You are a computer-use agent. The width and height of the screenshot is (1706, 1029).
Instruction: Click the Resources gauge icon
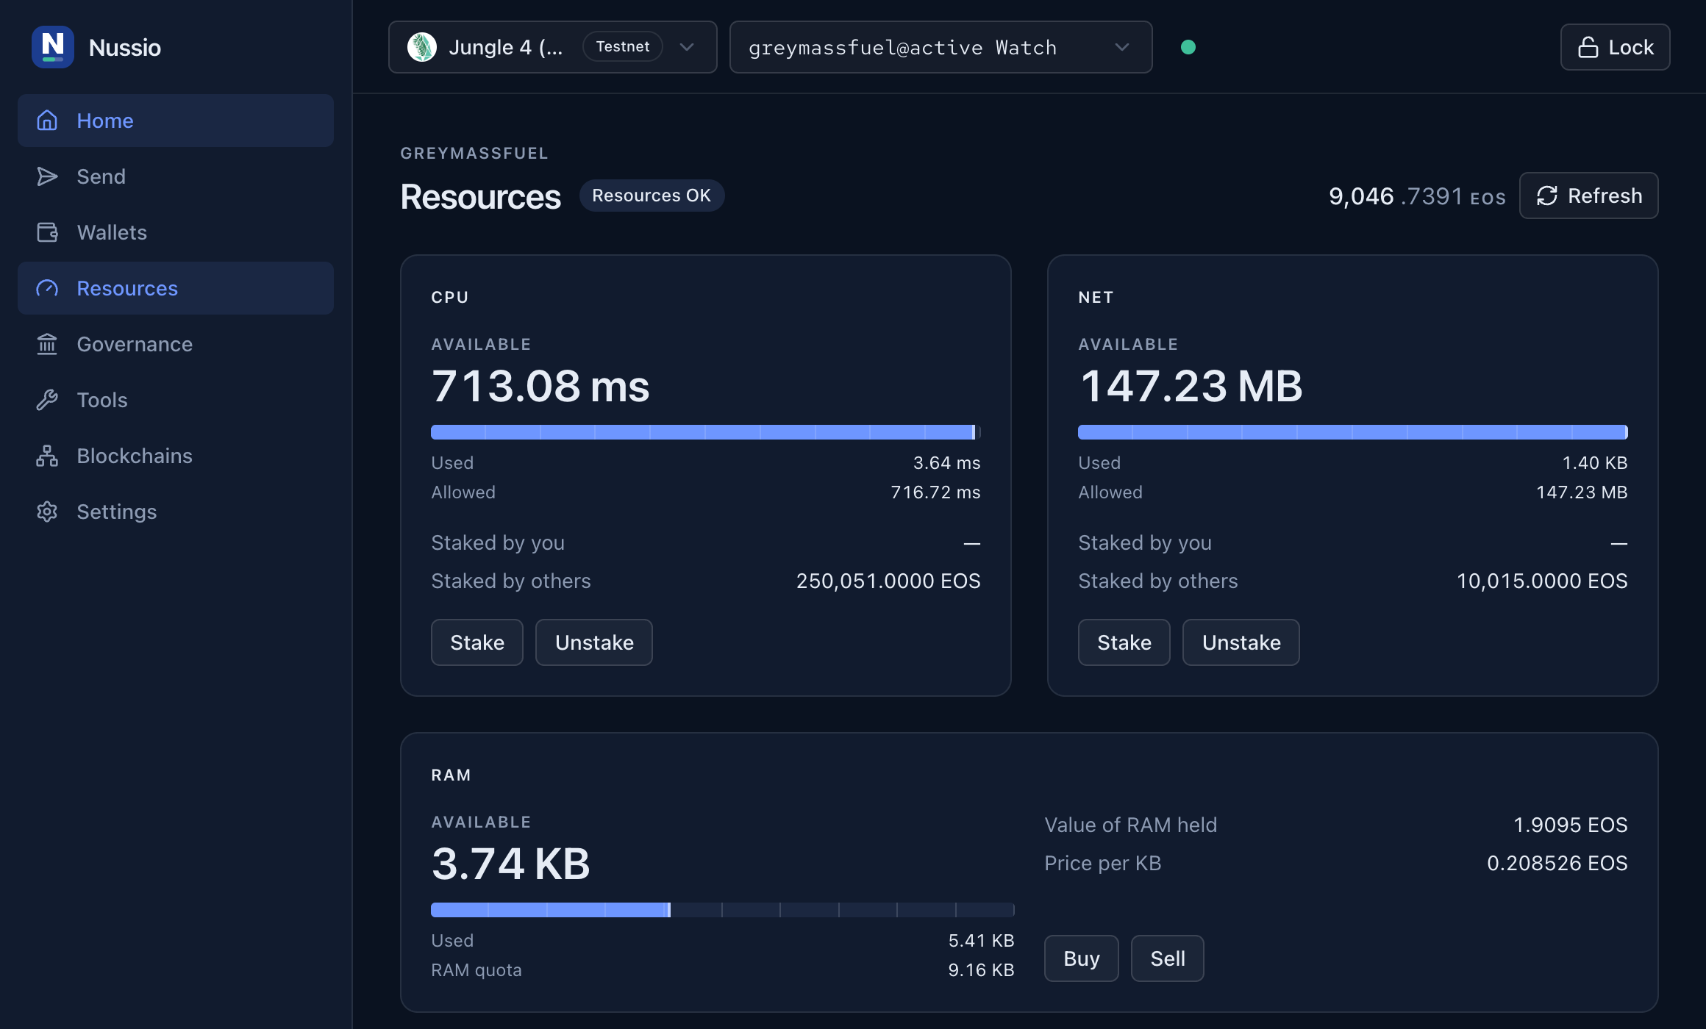[x=47, y=288]
